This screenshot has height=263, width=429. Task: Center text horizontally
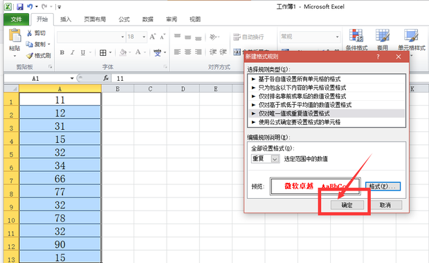[188, 52]
